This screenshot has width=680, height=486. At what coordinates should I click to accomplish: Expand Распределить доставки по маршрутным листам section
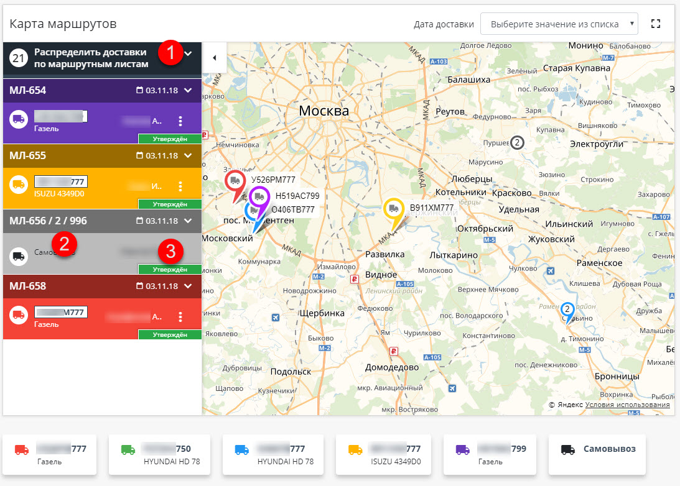188,54
